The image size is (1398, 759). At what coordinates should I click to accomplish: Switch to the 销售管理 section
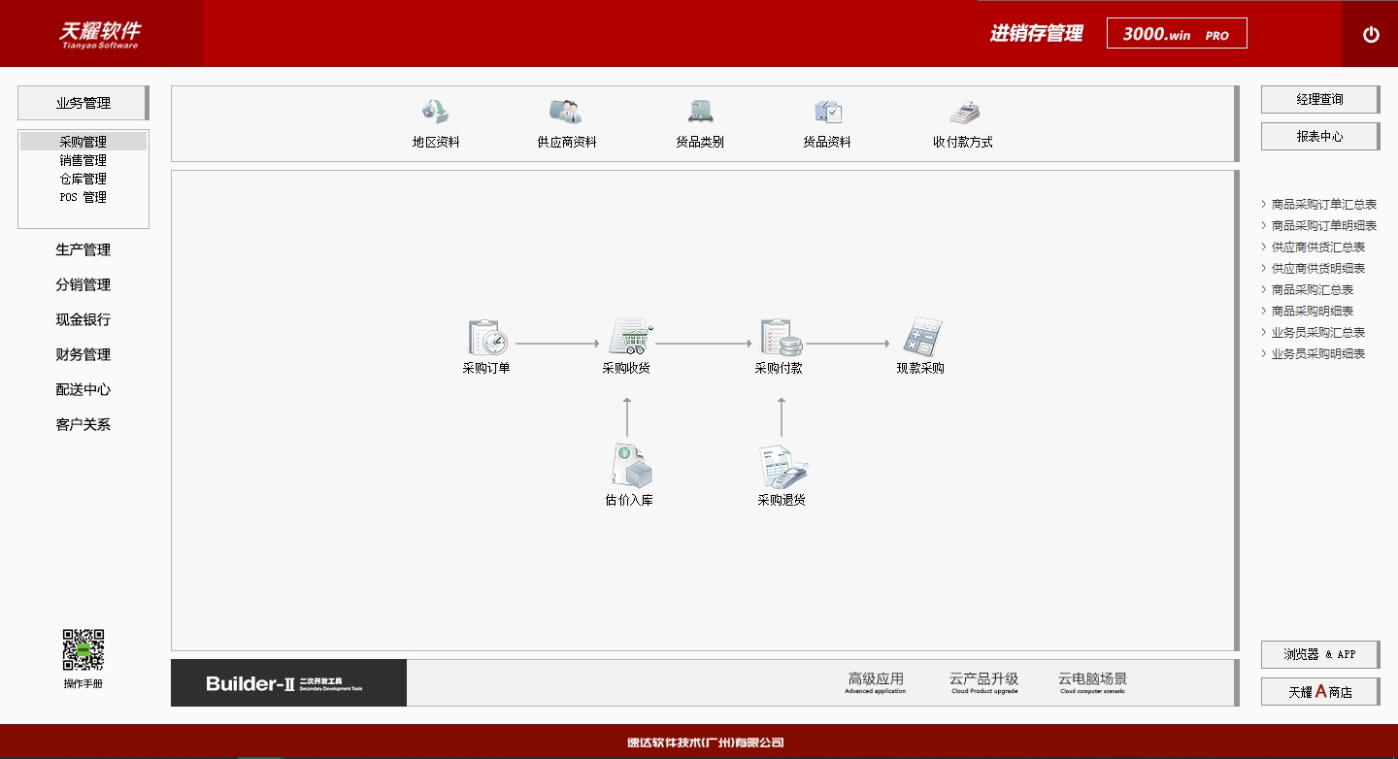[83, 159]
